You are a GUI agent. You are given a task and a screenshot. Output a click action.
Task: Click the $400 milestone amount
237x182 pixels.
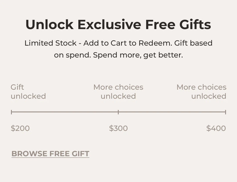pyautogui.click(x=216, y=128)
